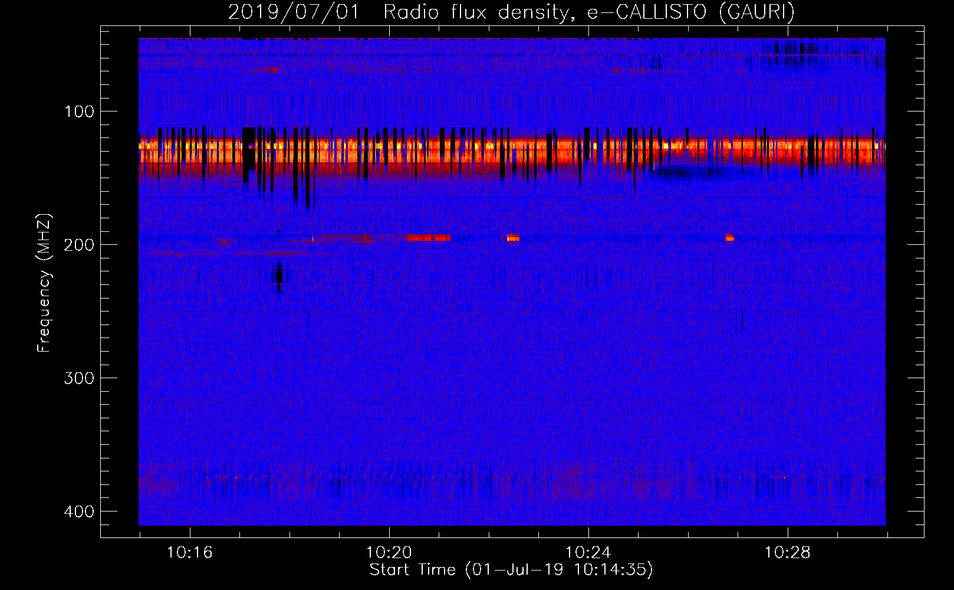Screen dimensions: 954x590
Task: Click the 400 frequency tick label
Action: [x=79, y=512]
